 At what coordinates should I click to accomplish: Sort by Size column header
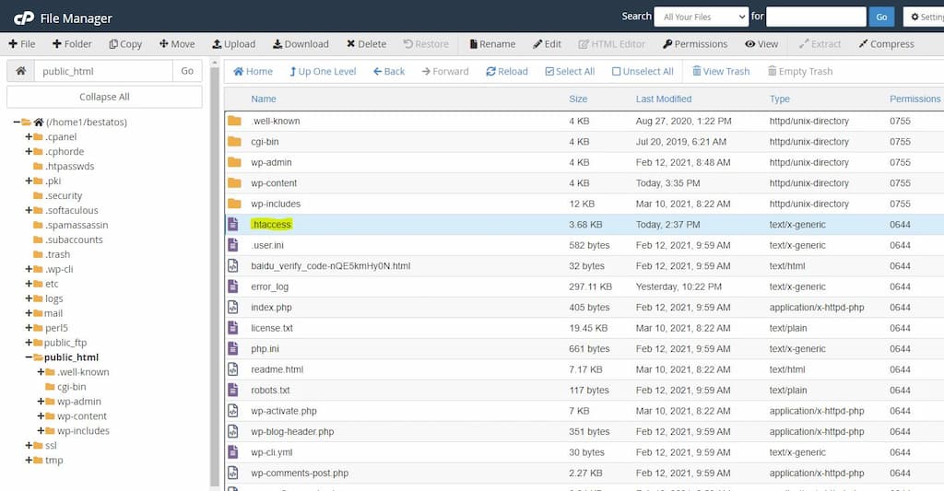(x=578, y=99)
